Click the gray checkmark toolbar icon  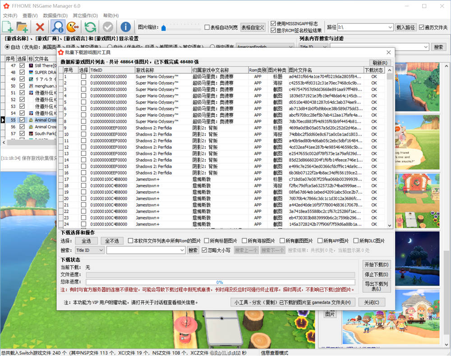(108, 27)
